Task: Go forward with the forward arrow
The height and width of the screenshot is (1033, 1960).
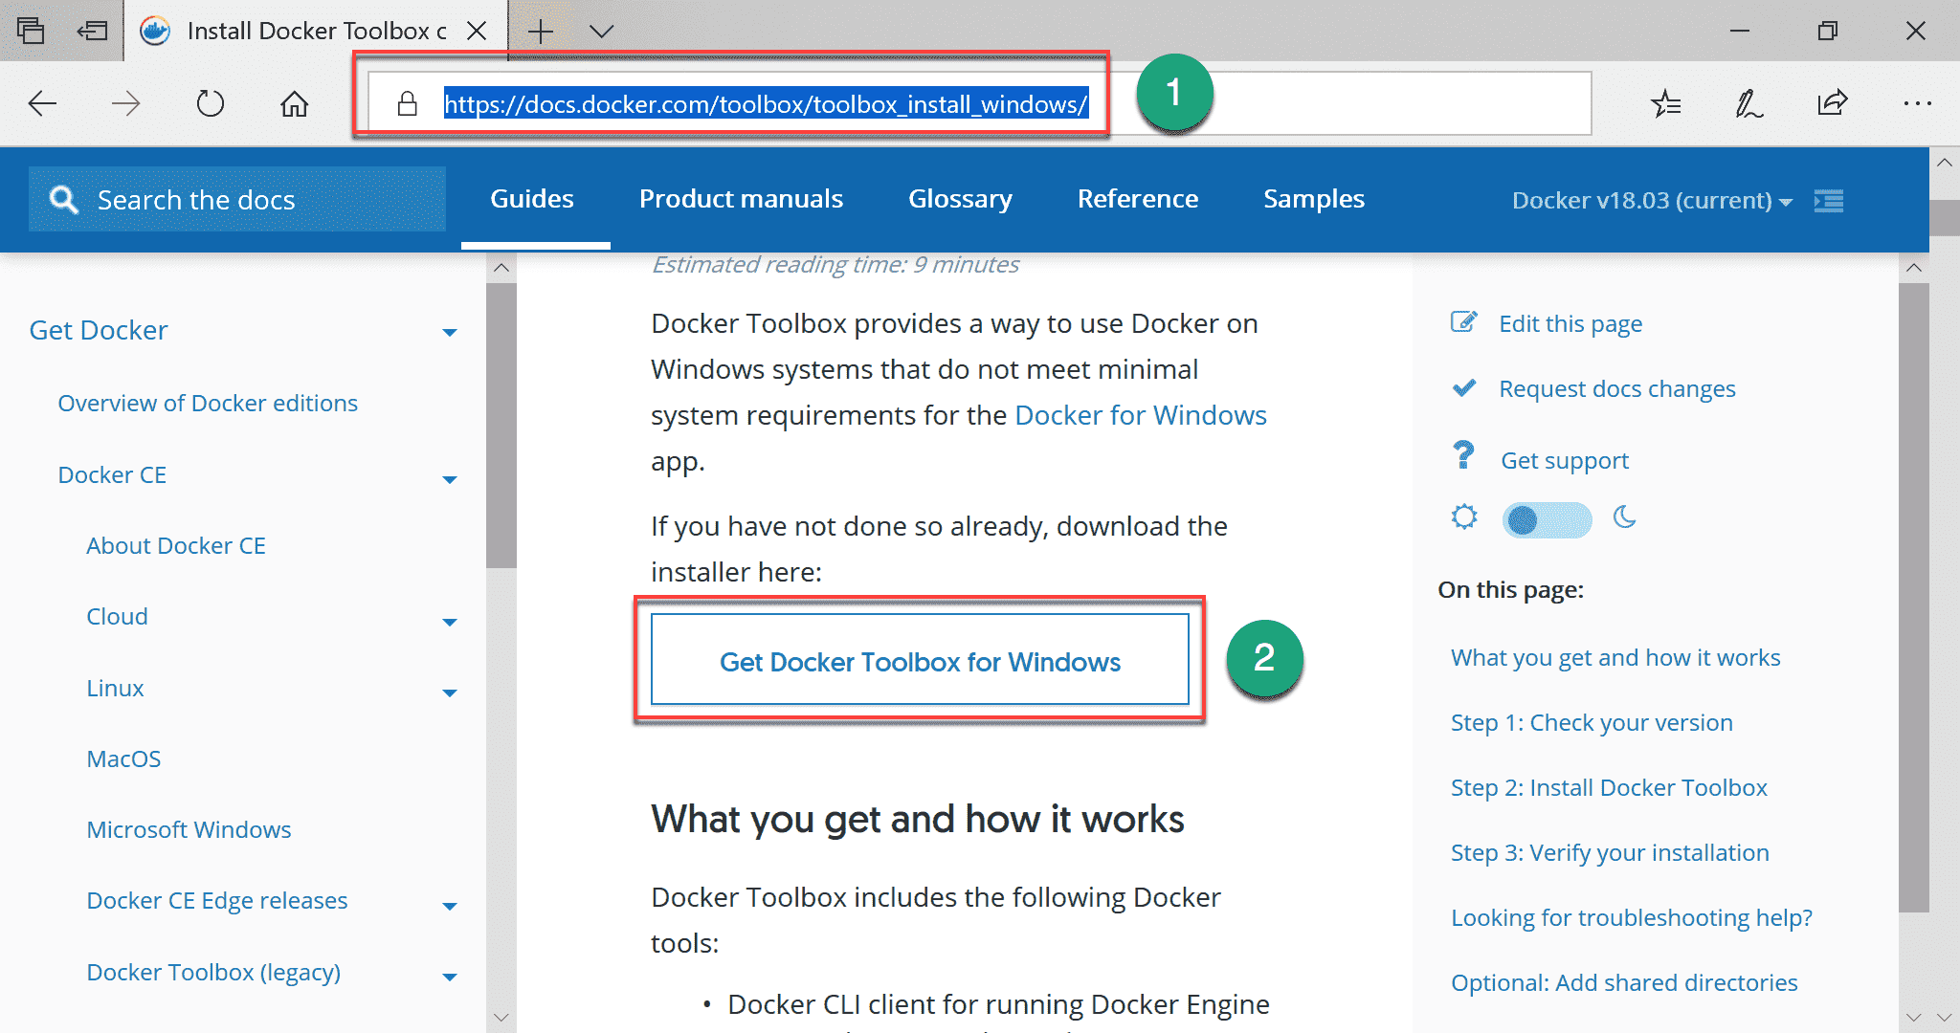Action: 125,103
